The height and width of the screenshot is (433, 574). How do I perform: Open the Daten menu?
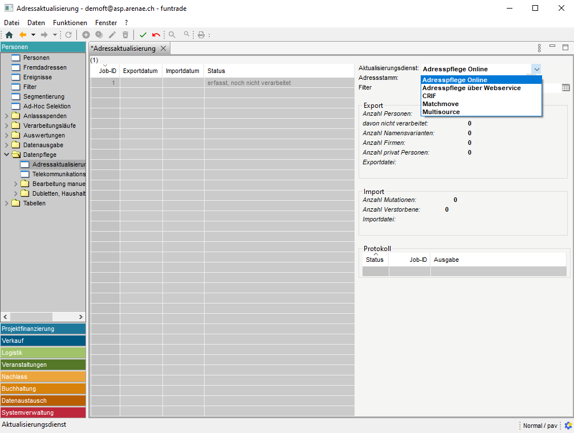coord(36,23)
